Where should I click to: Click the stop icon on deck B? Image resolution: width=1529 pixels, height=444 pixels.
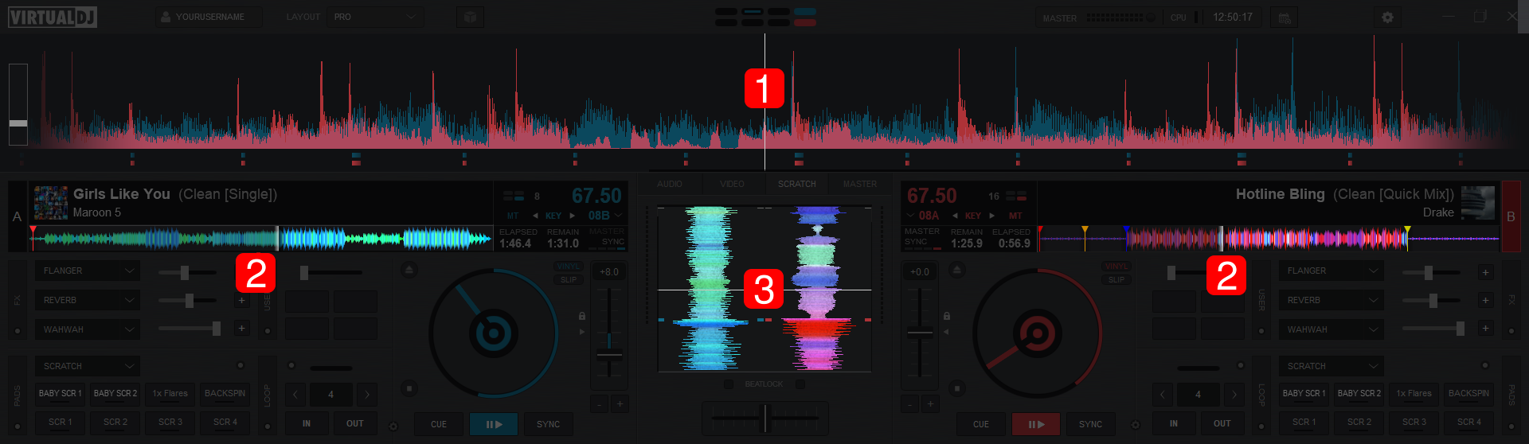(957, 388)
